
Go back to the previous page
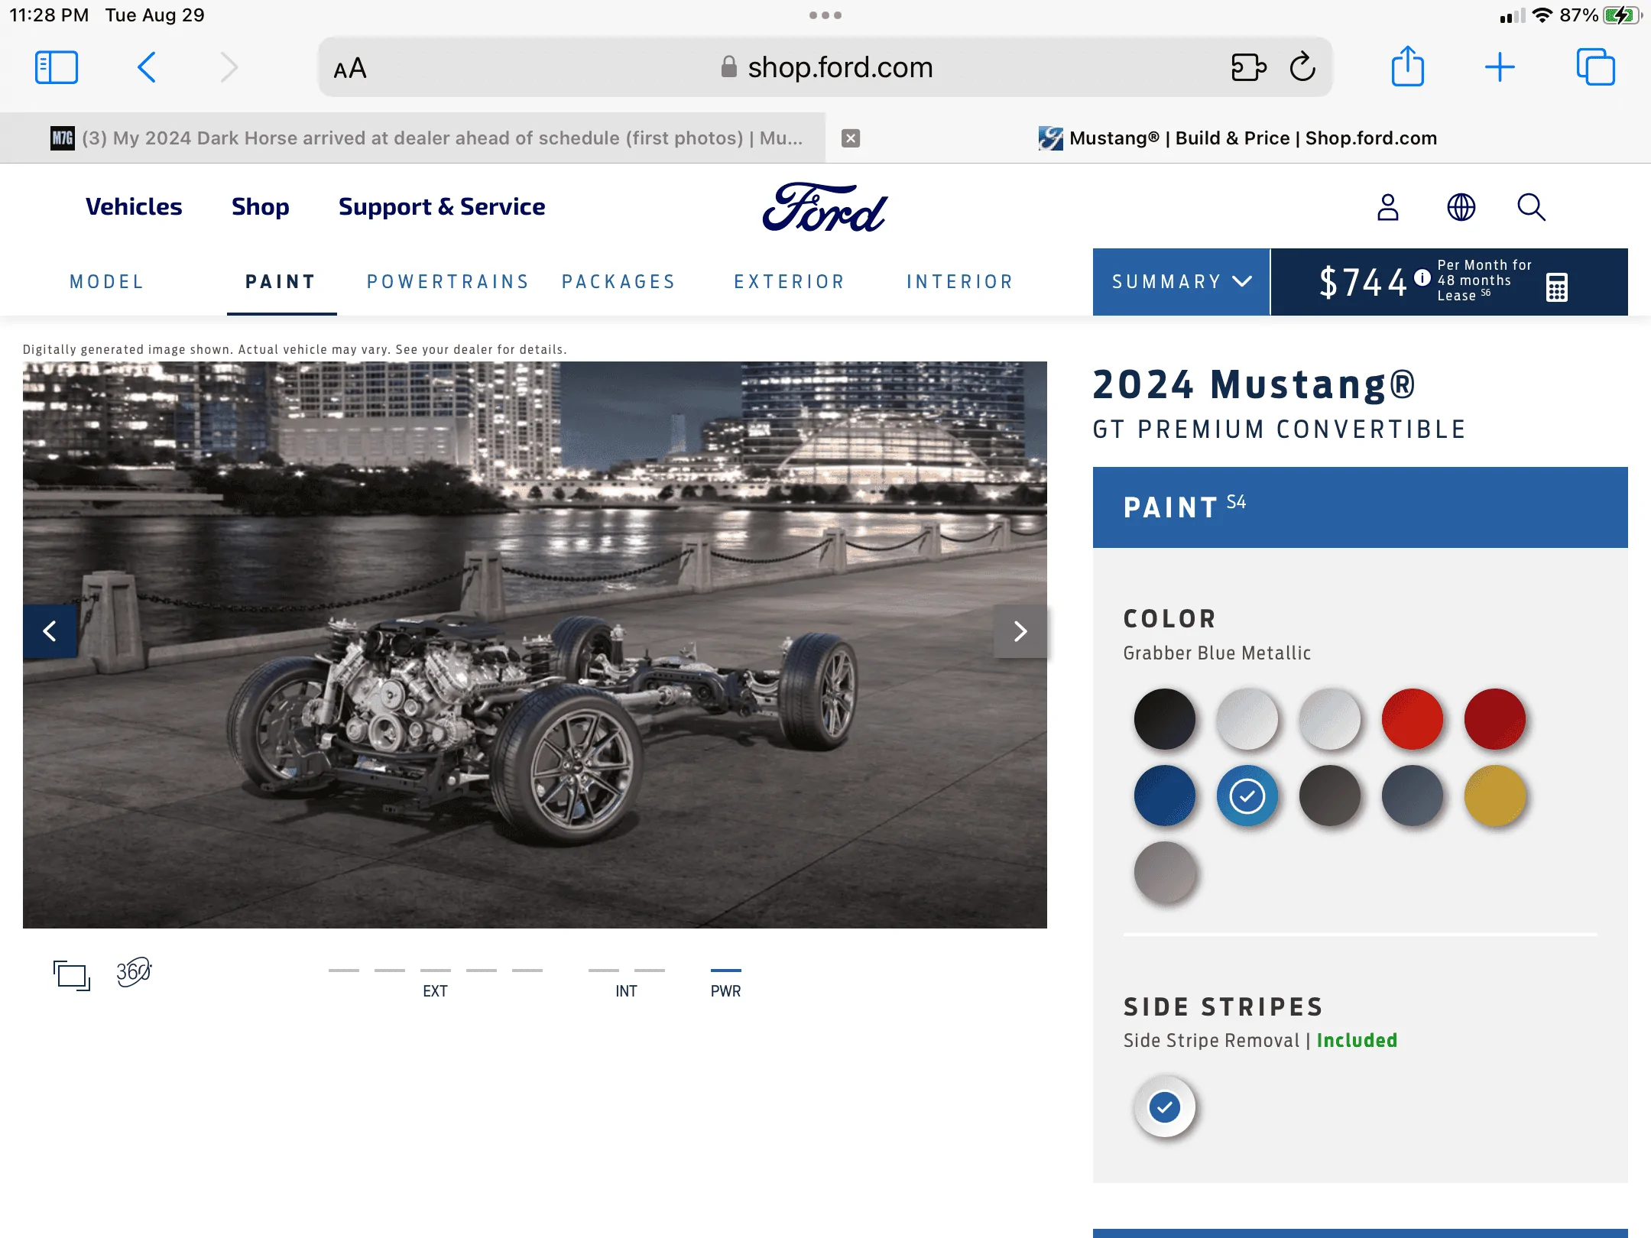(x=147, y=67)
